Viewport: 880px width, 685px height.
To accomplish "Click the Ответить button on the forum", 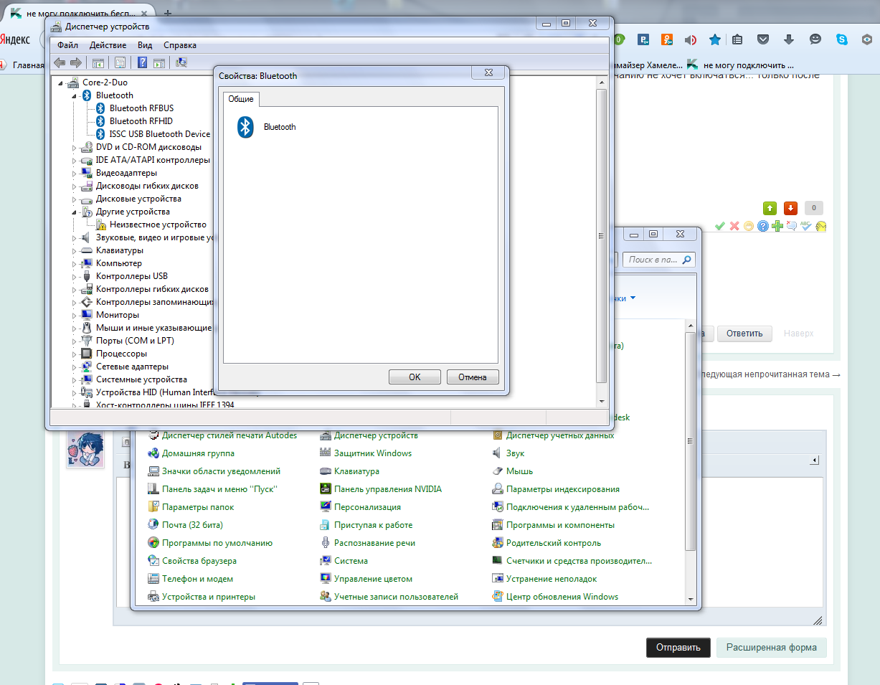I will (744, 334).
